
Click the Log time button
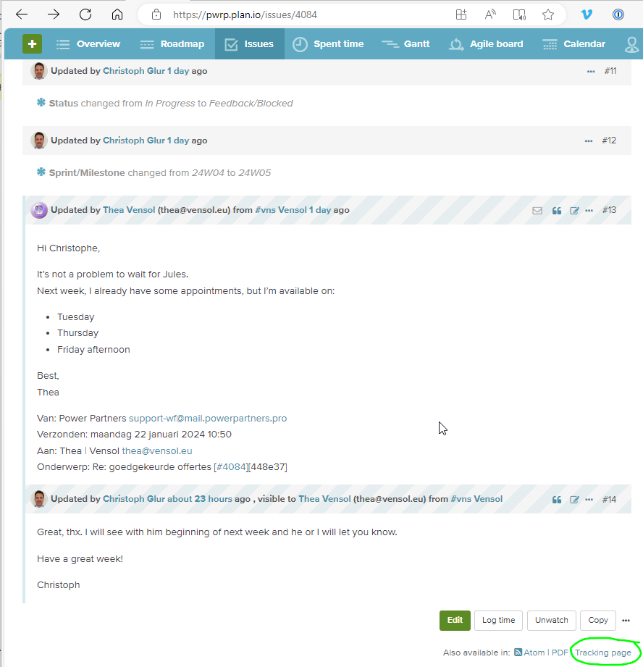pos(498,620)
